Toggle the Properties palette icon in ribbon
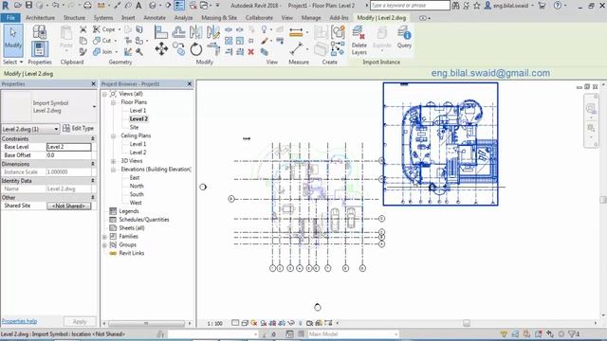The height and width of the screenshot is (341, 607). point(40,49)
